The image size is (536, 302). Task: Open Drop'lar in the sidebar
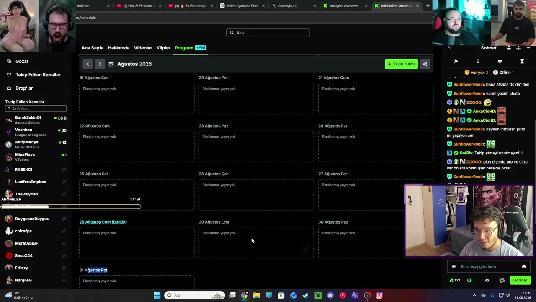click(x=20, y=88)
